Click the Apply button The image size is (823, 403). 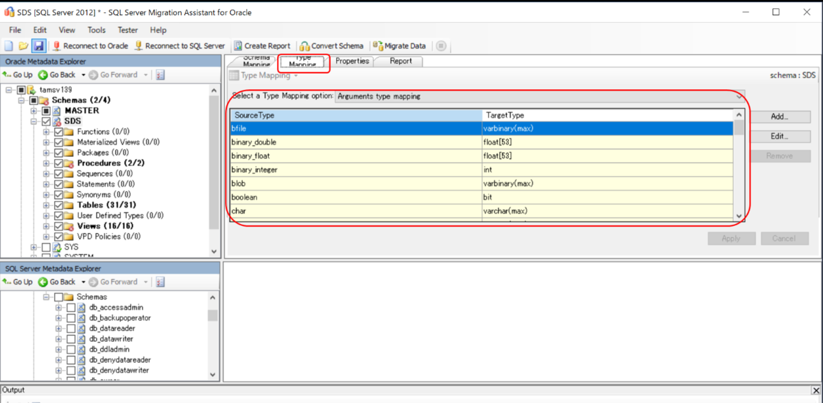tap(731, 239)
